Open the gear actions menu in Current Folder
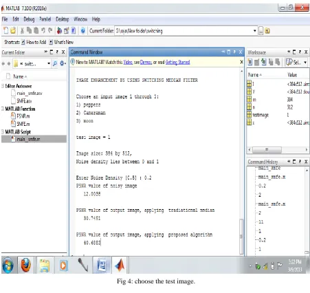 63,63
